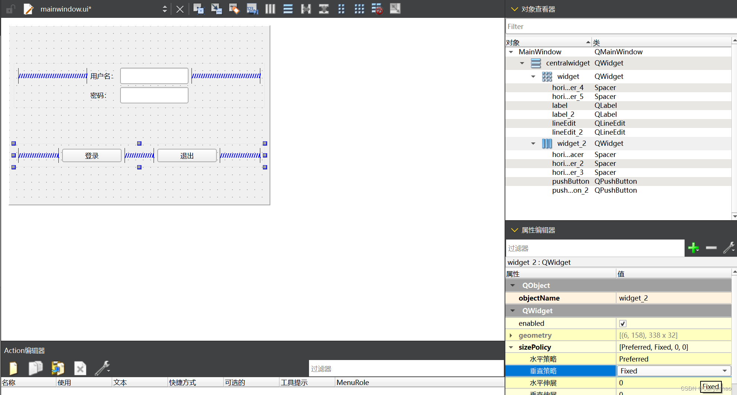Toggle the enabled property checkbox
The width and height of the screenshot is (737, 395).
click(623, 324)
